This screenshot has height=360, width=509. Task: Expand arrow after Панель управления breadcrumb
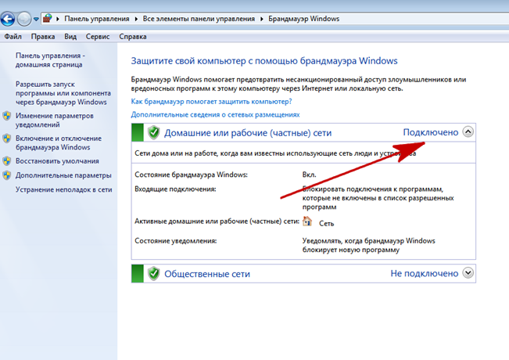[136, 19]
